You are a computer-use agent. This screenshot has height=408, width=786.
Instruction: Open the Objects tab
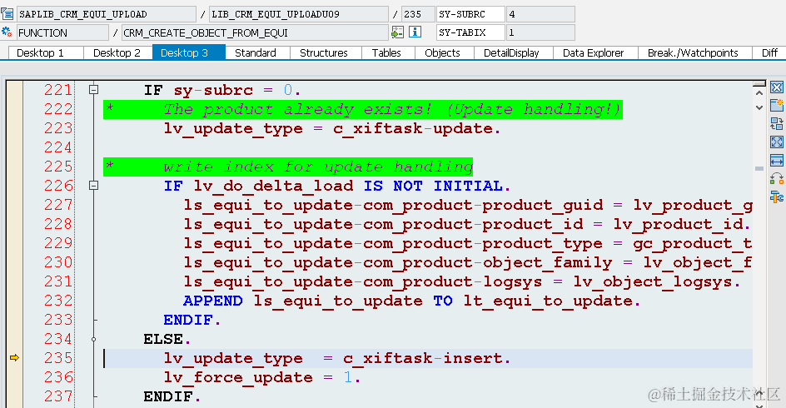442,52
